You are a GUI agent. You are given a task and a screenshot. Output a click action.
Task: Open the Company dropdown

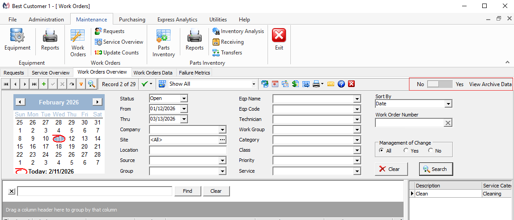(x=223, y=130)
